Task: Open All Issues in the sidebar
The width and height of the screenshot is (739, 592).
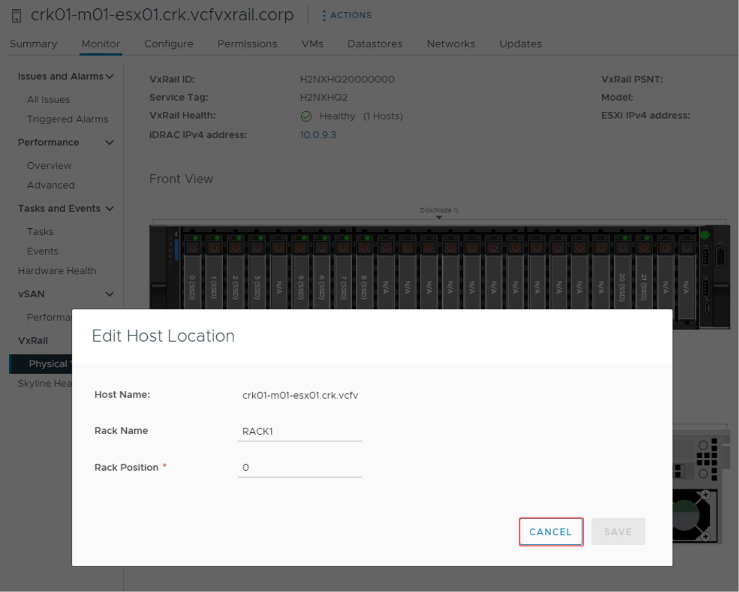Action: click(x=48, y=100)
